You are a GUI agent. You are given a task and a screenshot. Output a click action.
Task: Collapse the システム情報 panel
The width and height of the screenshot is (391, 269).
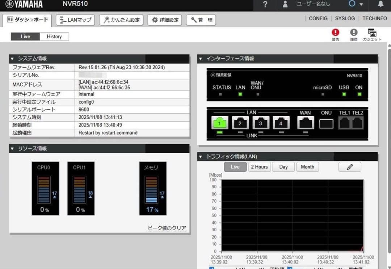12,59
